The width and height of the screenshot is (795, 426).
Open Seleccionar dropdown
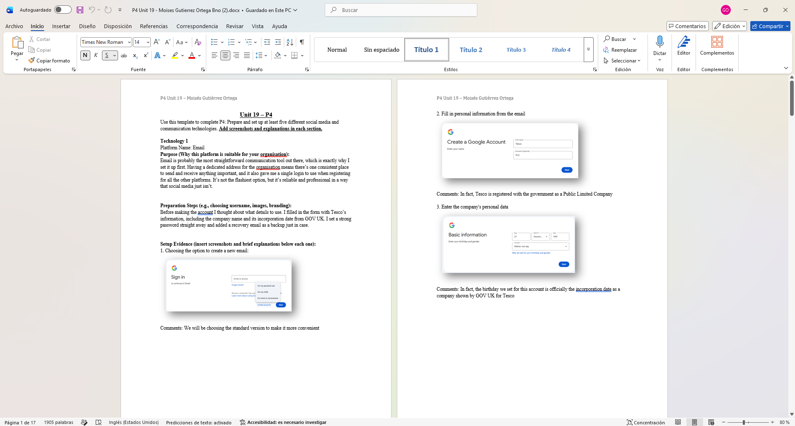622,61
